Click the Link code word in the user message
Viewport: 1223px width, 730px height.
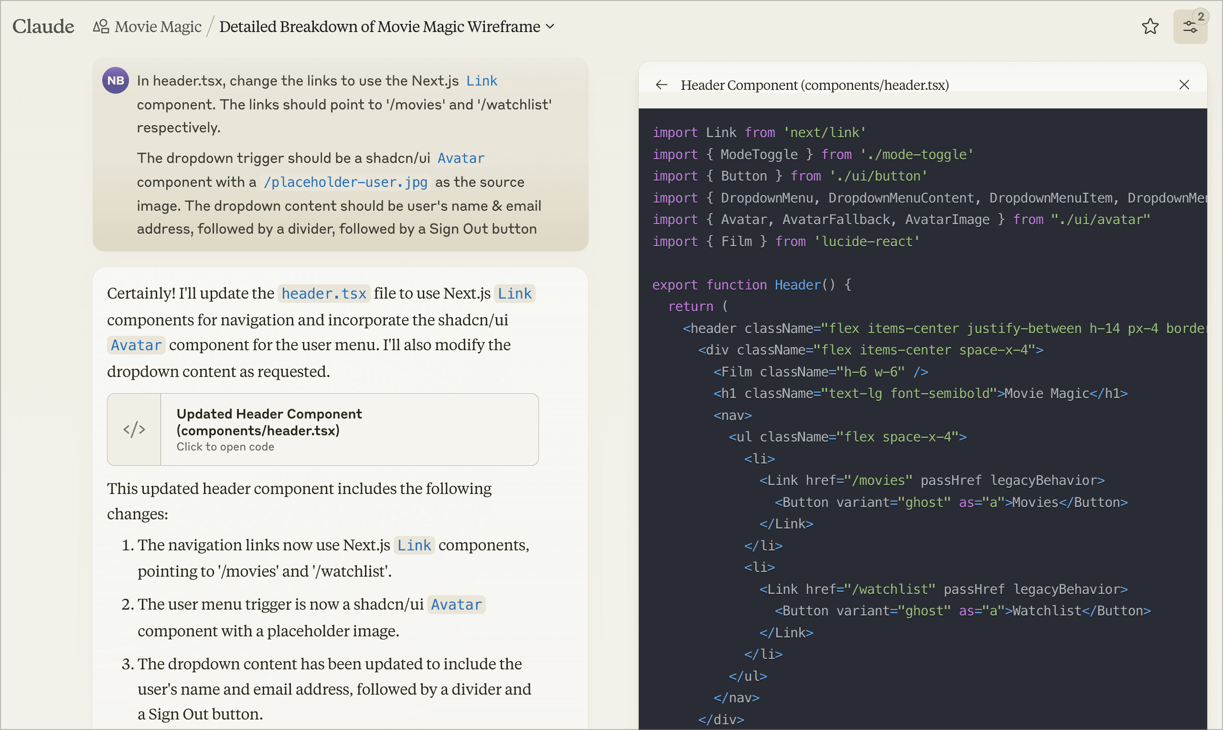click(x=482, y=81)
